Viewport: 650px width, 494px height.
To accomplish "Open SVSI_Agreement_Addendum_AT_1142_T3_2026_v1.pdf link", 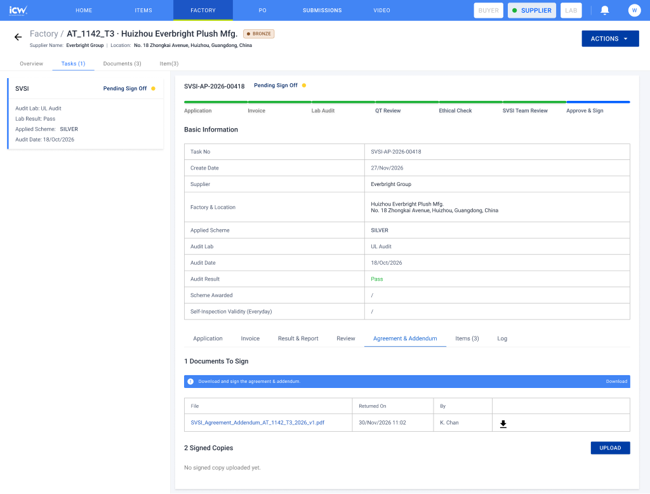I will (x=258, y=423).
